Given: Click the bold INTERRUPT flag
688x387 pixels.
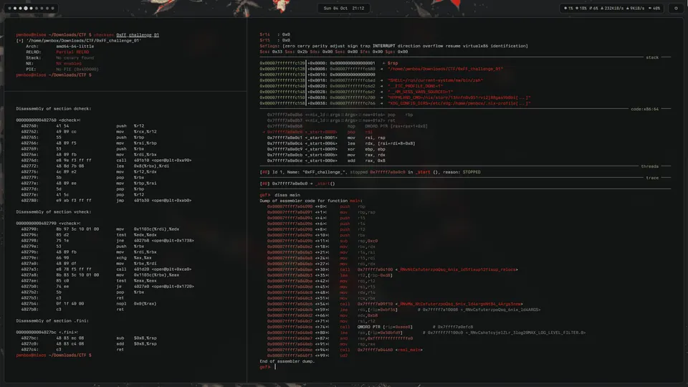Looking at the screenshot, I should click(x=385, y=46).
